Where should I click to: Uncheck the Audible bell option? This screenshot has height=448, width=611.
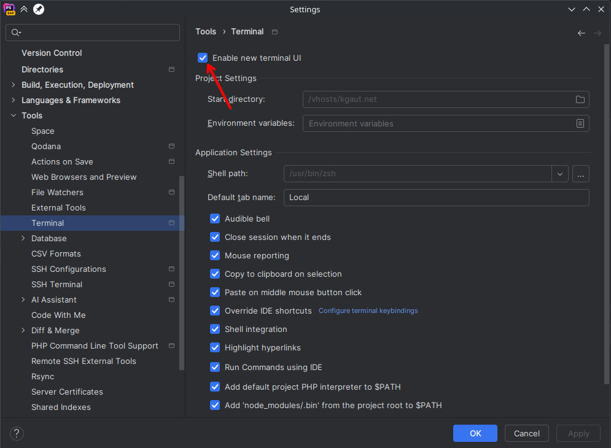point(215,218)
